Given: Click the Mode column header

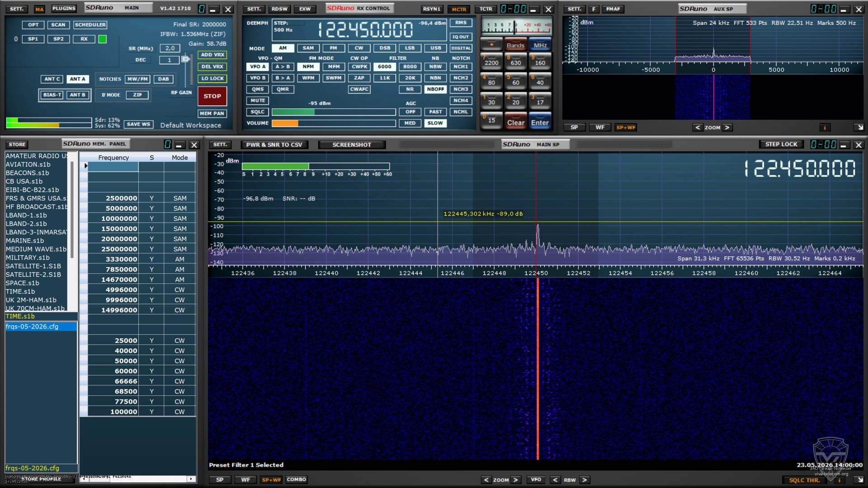Looking at the screenshot, I should pos(179,157).
